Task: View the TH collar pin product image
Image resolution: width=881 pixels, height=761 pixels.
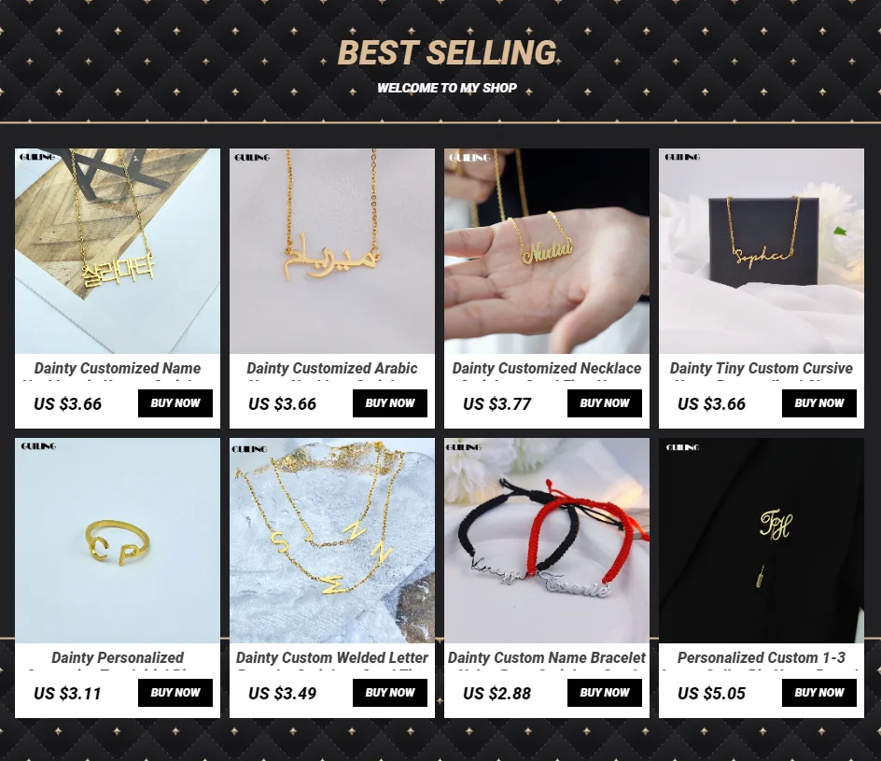Action: (762, 541)
